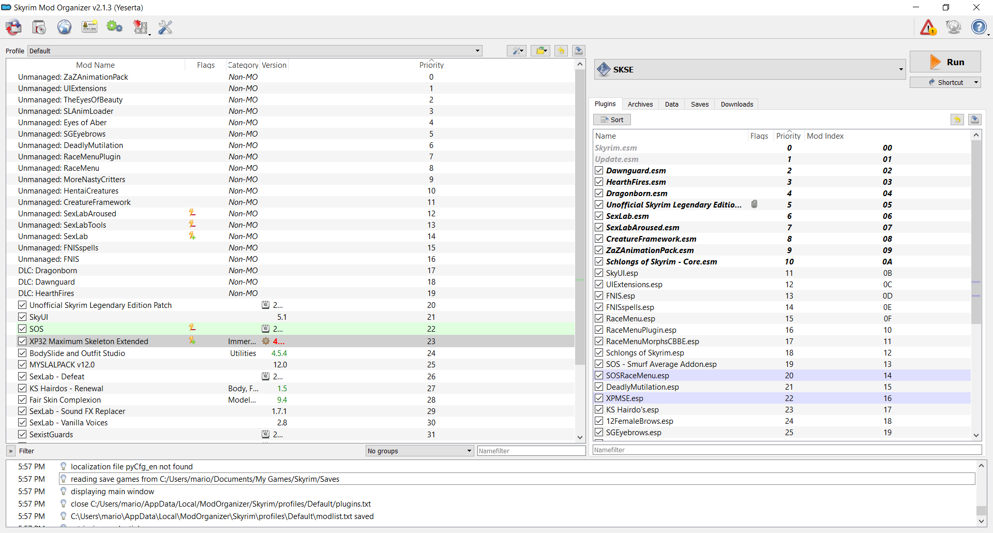Create mod list backup icon
The height and width of the screenshot is (533, 993).
tap(579, 51)
